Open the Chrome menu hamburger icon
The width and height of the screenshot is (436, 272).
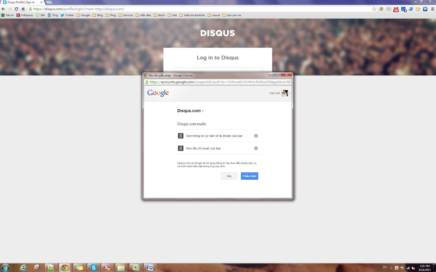pos(432,9)
